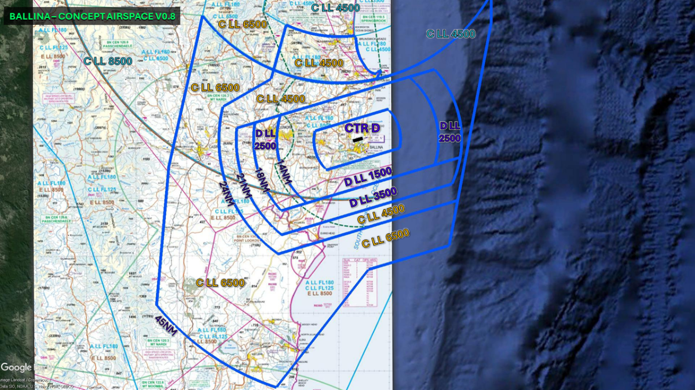The height and width of the screenshot is (390, 695).
Task: Click the Ballina Concept Airspace V0.8 title banner
Action: click(92, 16)
